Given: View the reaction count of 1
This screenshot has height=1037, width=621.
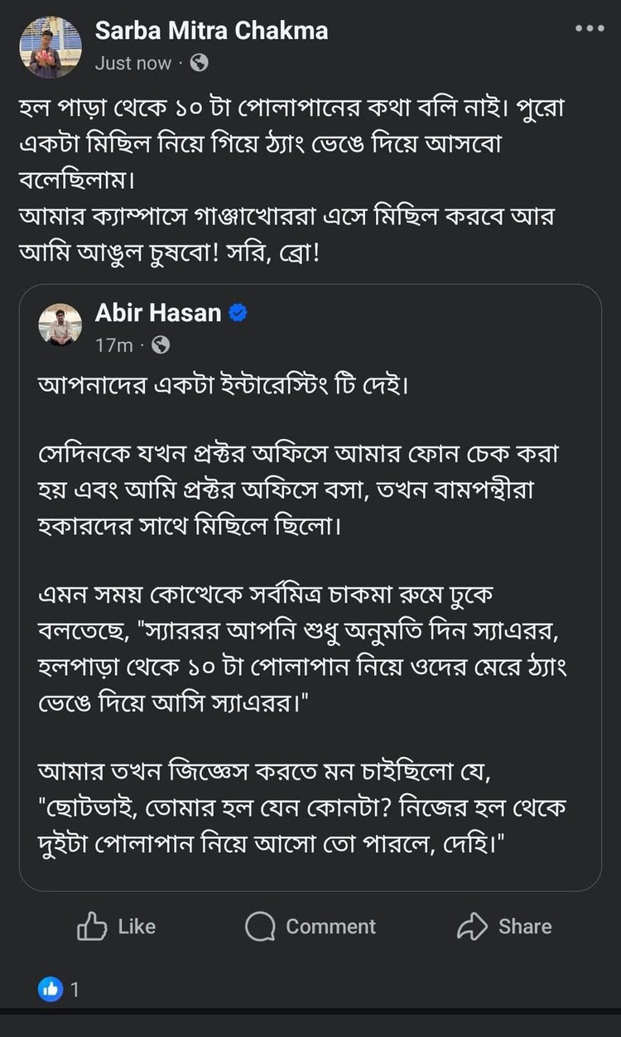Looking at the screenshot, I should (75, 989).
